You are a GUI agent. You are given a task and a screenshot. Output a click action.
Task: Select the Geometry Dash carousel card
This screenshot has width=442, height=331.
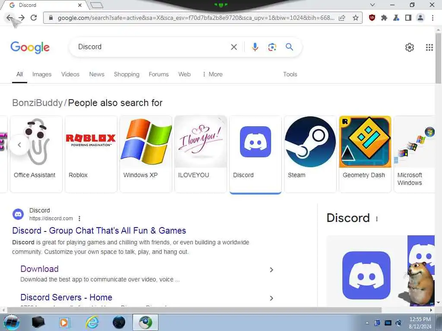click(365, 154)
